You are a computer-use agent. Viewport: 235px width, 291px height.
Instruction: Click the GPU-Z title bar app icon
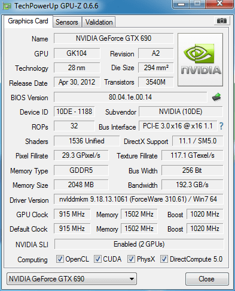[x=7, y=6]
